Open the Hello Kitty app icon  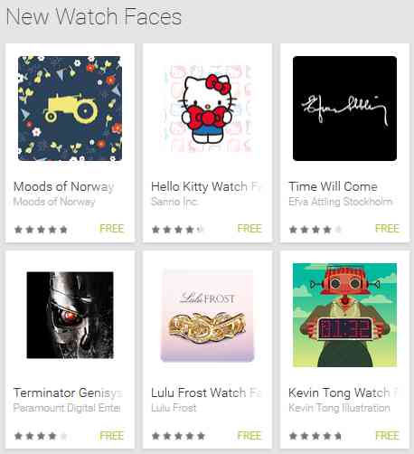click(208, 109)
